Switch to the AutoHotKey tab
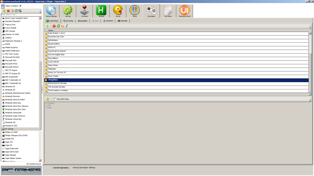Screen dimensions: 314x176 52,21
